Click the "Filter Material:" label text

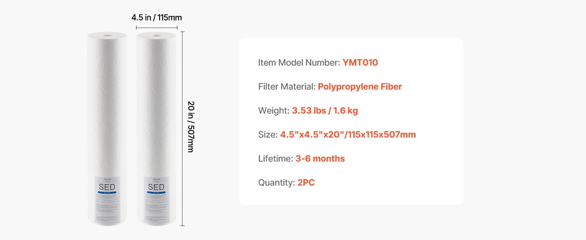pos(287,87)
